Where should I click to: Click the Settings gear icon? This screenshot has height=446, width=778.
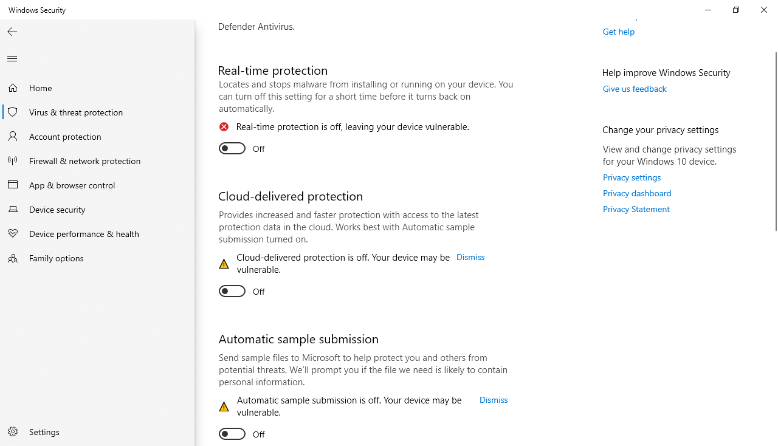(x=13, y=432)
